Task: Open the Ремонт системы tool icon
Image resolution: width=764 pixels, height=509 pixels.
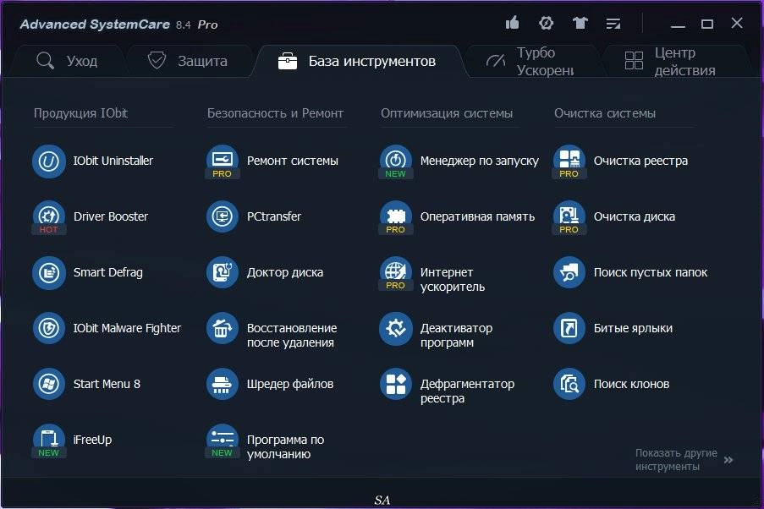Action: [x=223, y=161]
